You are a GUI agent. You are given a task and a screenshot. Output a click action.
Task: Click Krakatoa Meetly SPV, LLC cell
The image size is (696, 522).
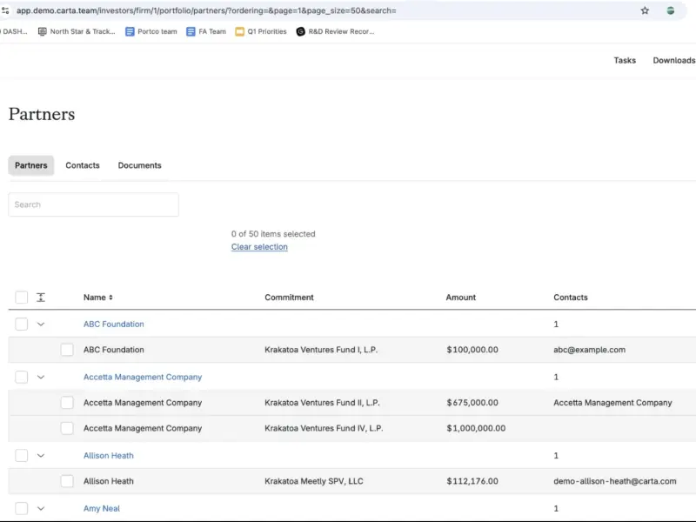click(x=314, y=481)
